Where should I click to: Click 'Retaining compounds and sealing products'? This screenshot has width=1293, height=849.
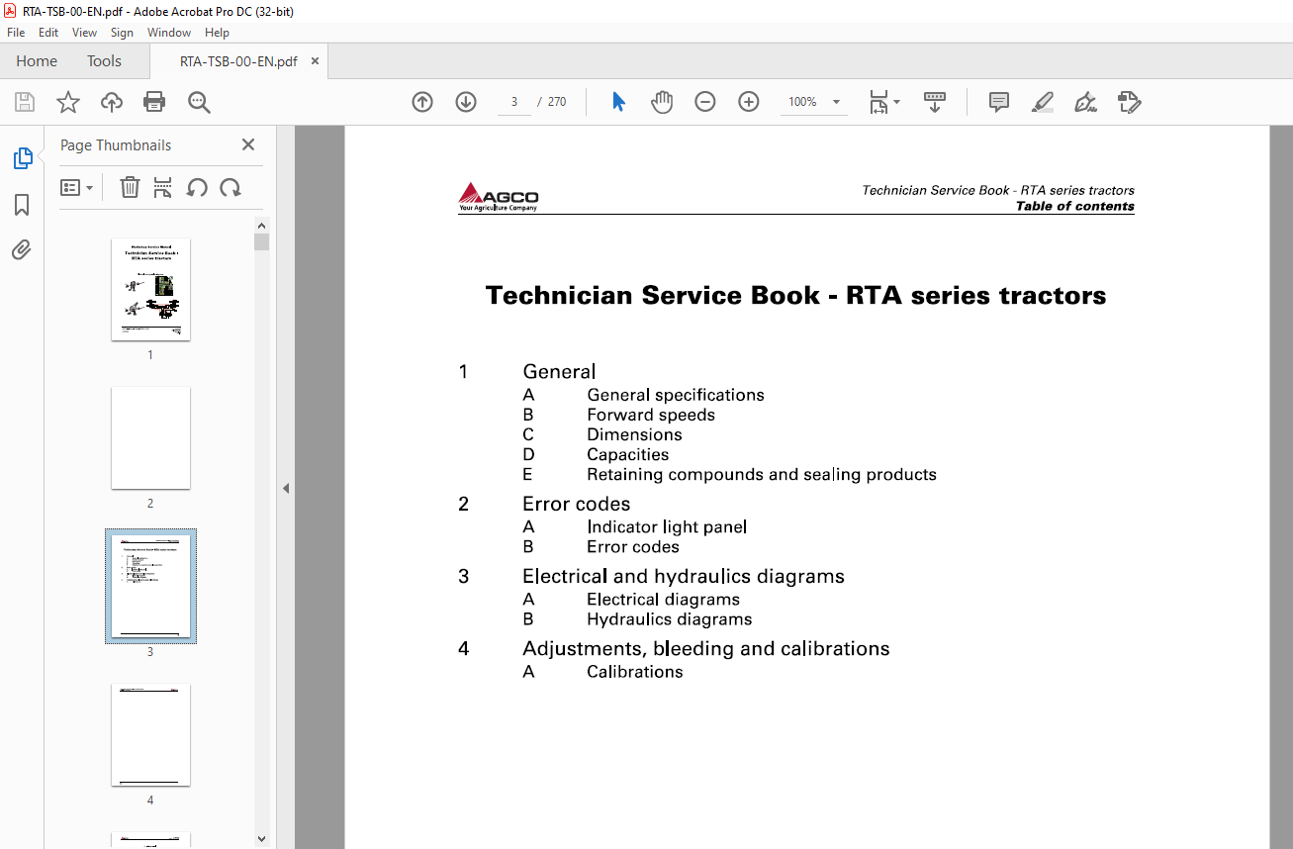point(762,474)
